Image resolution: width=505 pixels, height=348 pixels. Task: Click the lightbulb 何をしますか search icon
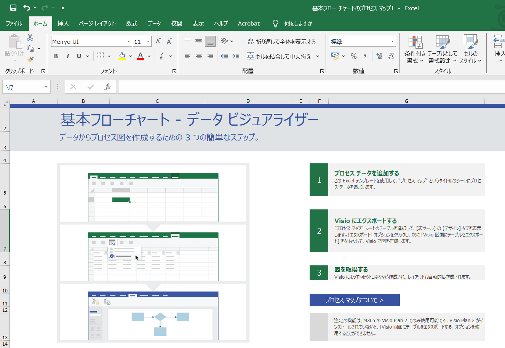click(275, 24)
